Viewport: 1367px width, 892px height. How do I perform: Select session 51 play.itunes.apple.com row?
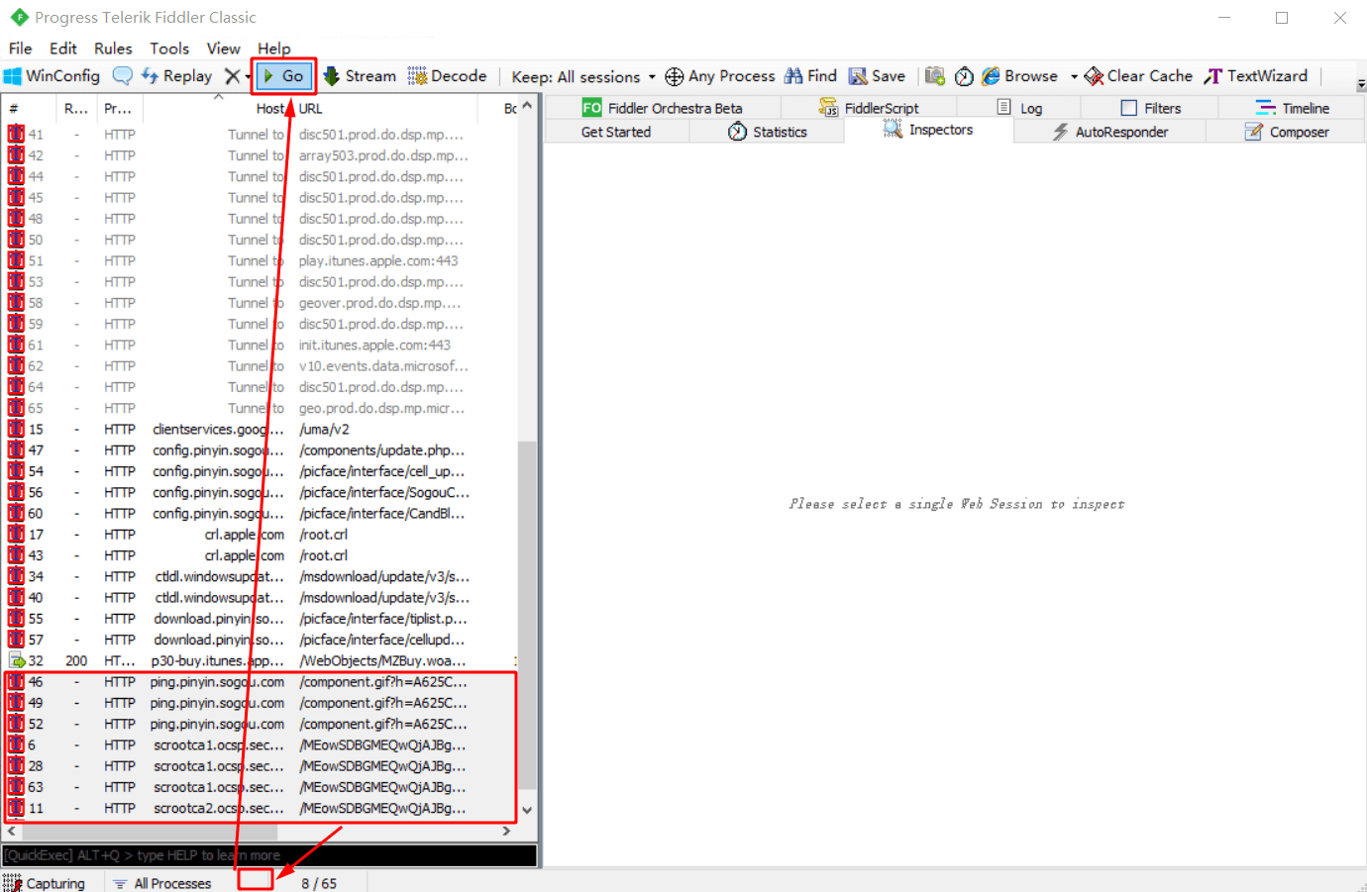click(x=261, y=261)
